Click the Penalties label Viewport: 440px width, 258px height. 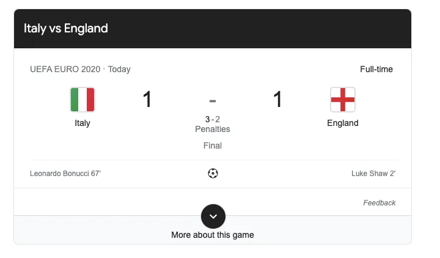(213, 129)
